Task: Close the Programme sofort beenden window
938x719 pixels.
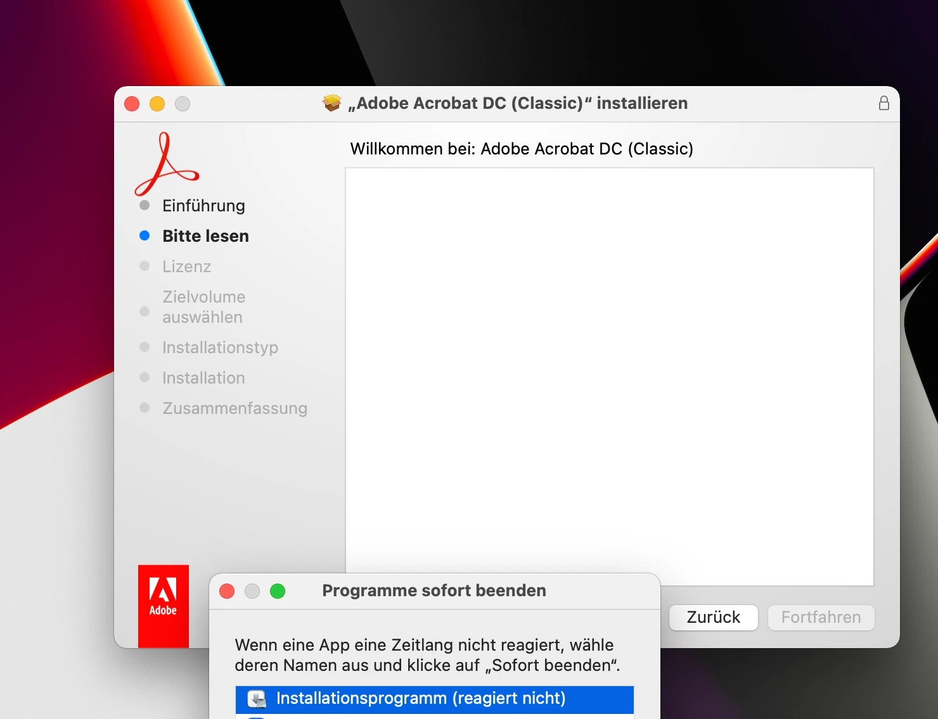Action: 227,591
